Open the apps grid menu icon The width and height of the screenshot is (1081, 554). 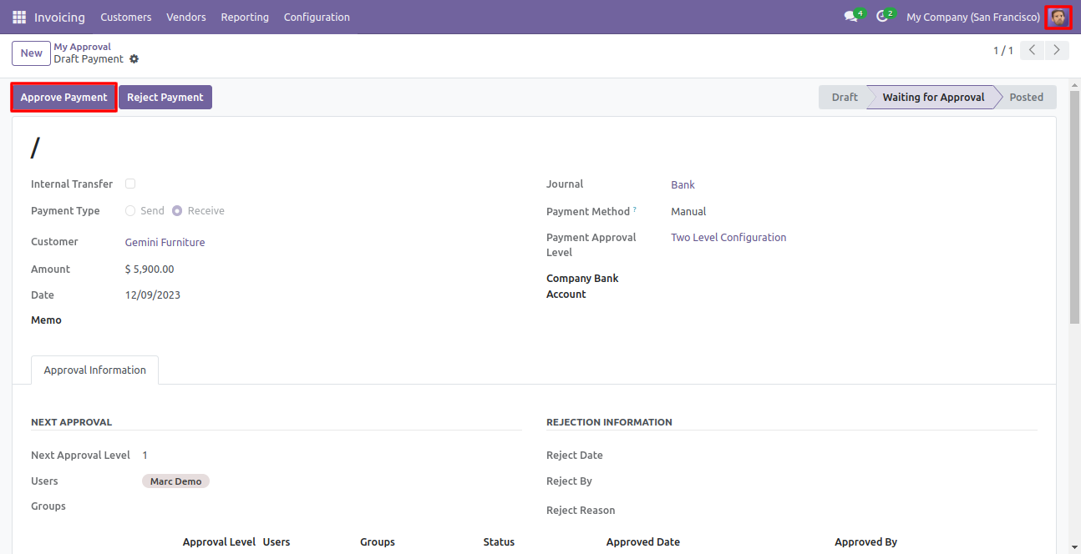point(19,17)
